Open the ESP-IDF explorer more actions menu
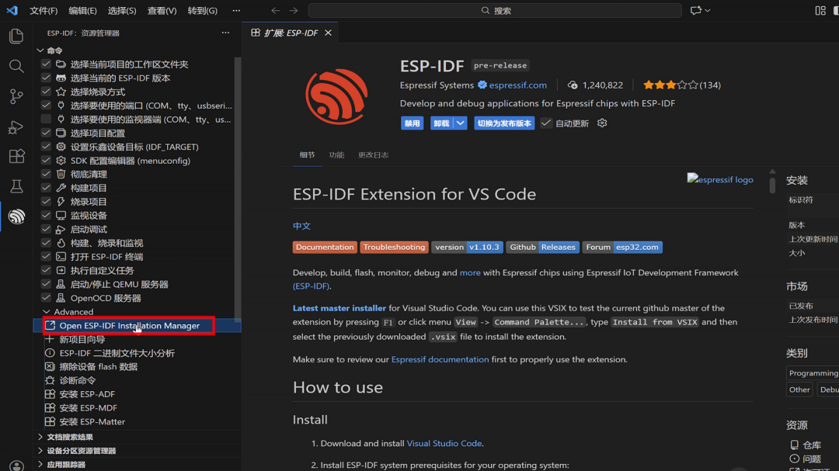 click(225, 33)
